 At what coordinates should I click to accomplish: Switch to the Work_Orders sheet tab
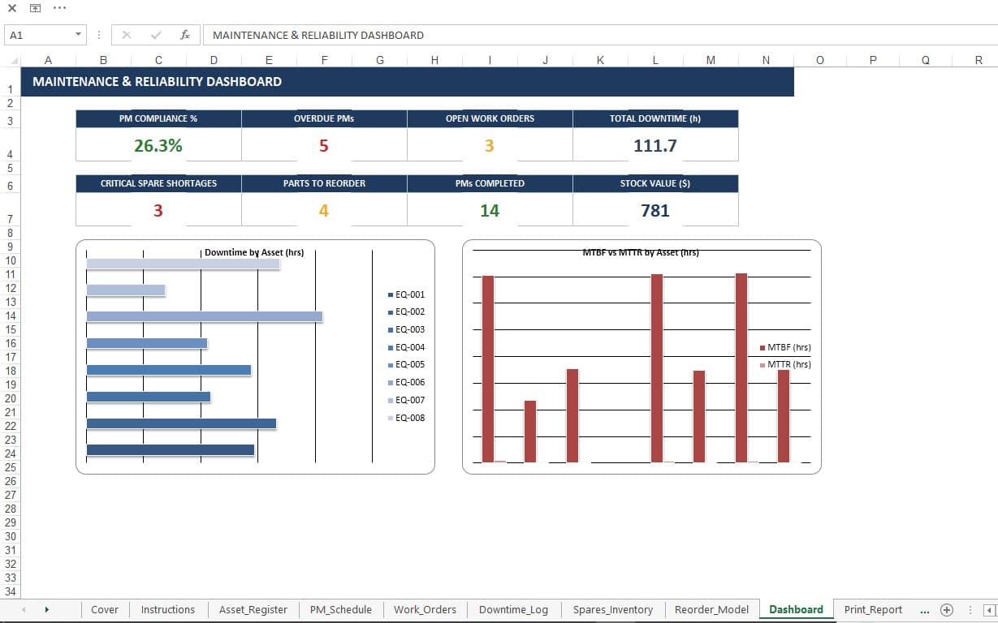pyautogui.click(x=425, y=610)
